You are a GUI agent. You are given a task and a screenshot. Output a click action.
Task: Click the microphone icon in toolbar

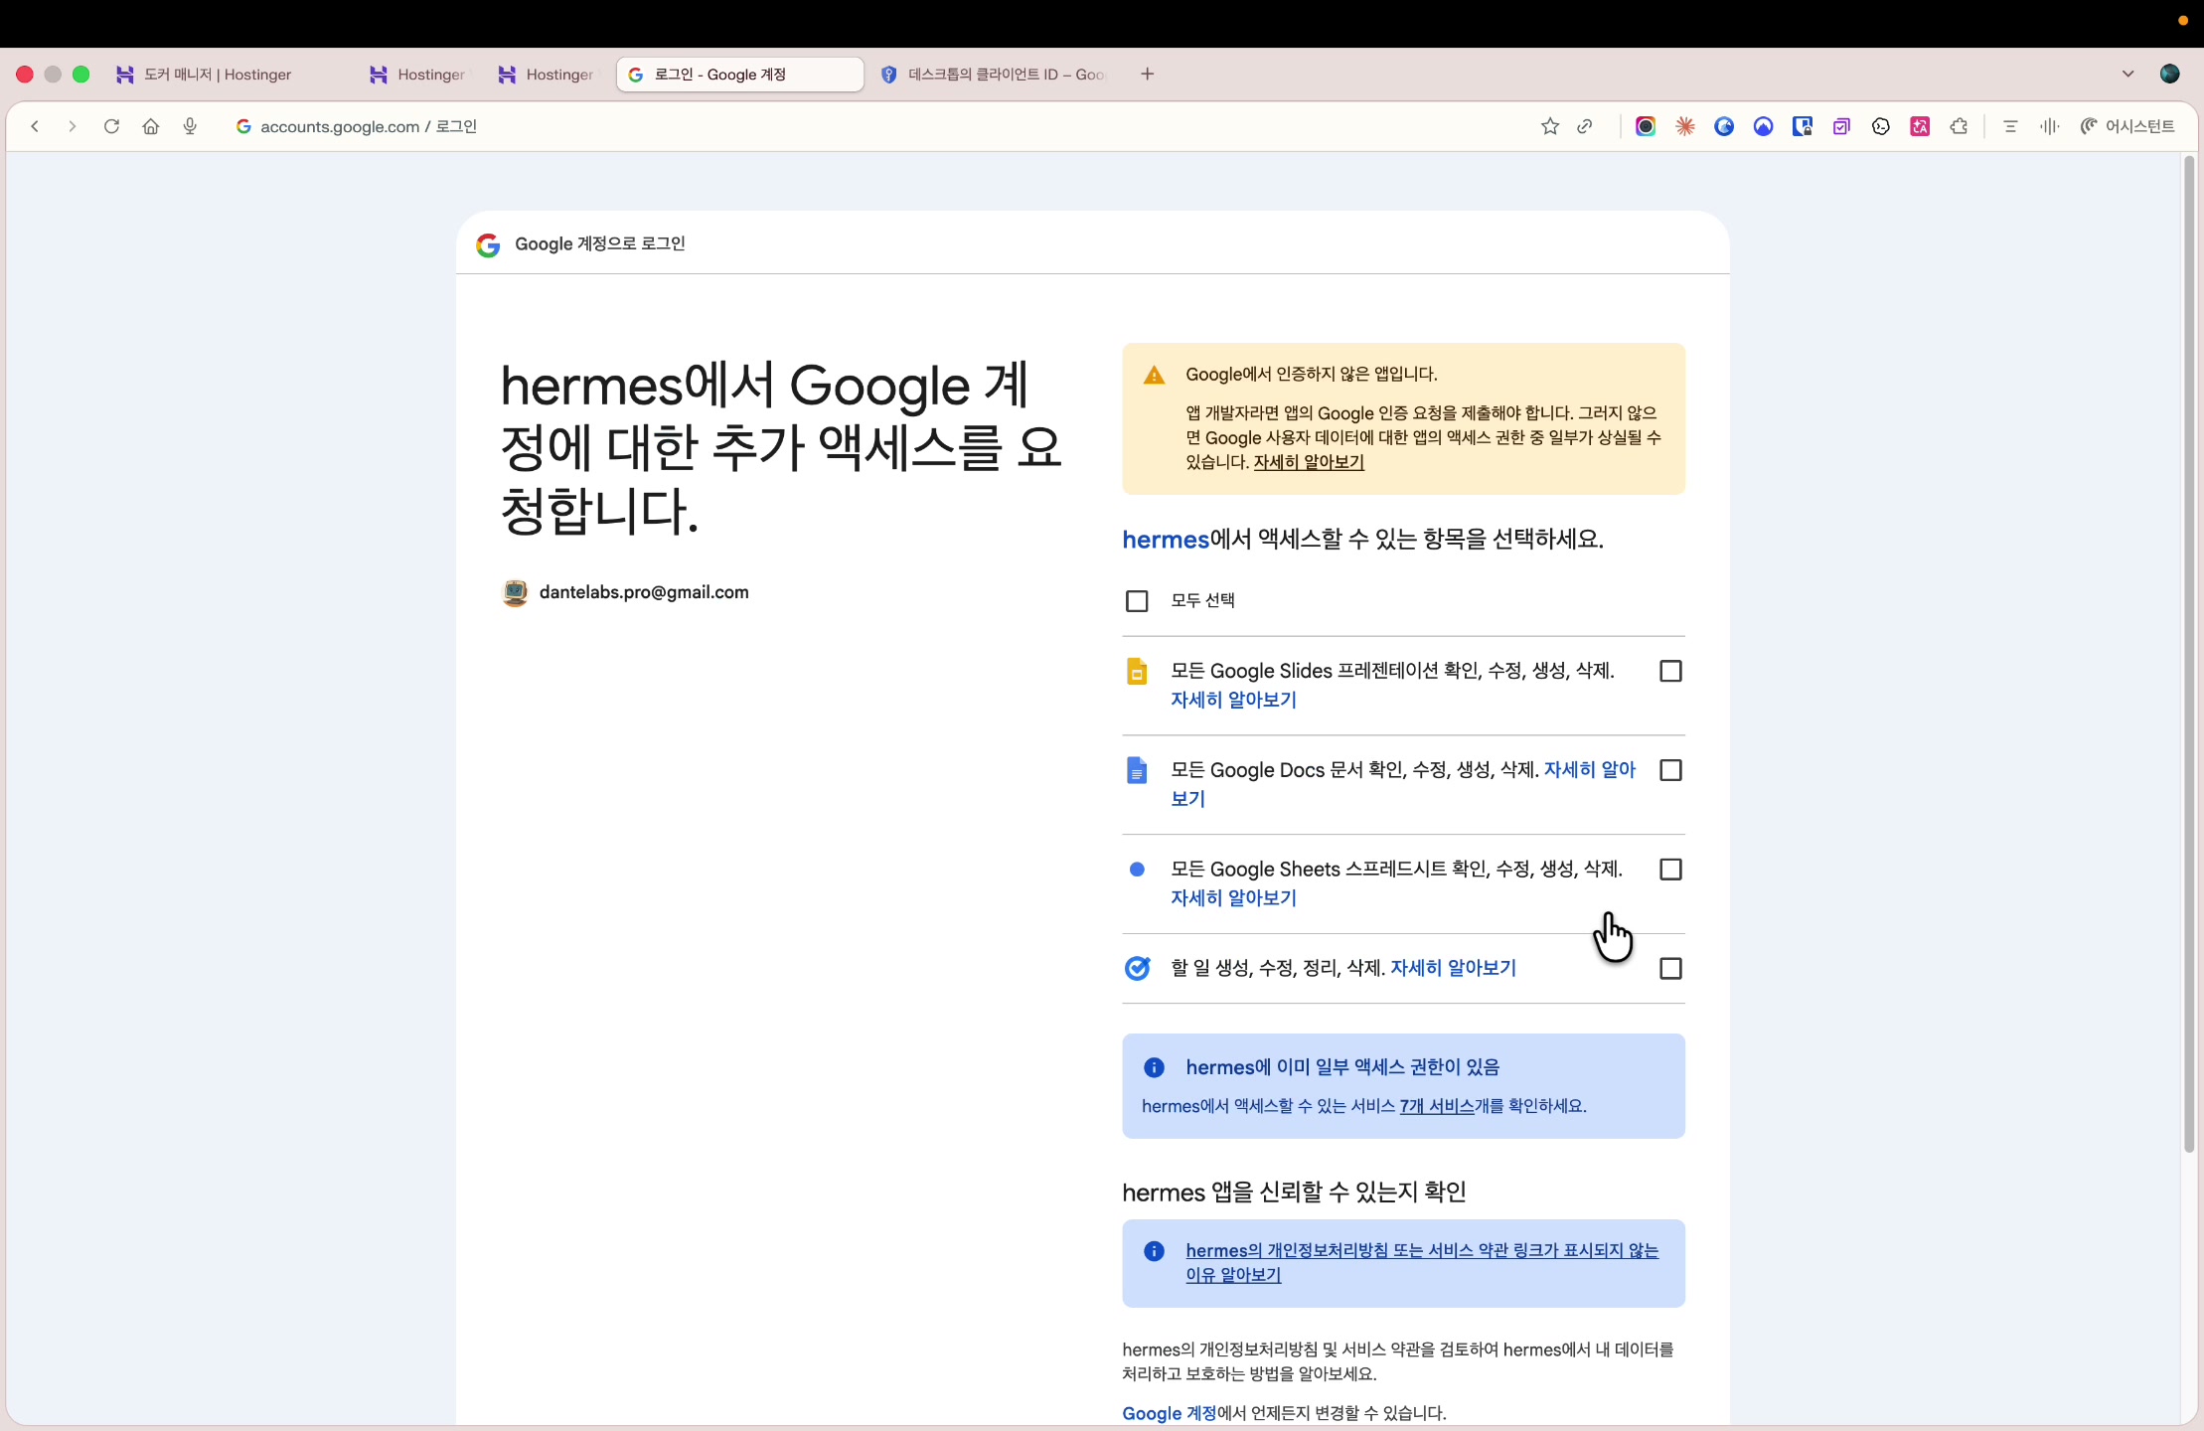point(190,126)
